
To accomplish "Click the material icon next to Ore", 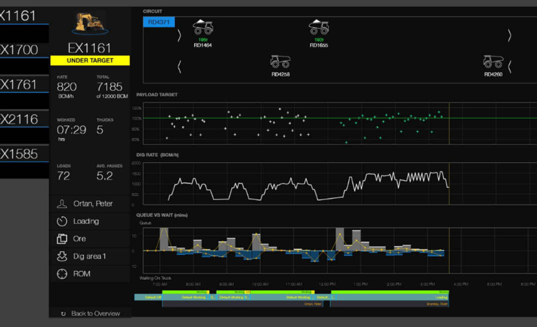I will (62, 239).
